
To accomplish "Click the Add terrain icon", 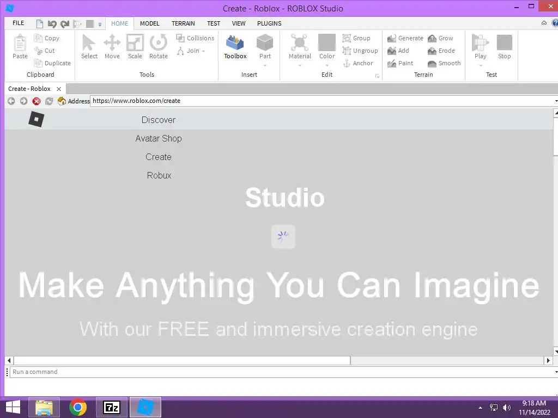I will (x=392, y=51).
